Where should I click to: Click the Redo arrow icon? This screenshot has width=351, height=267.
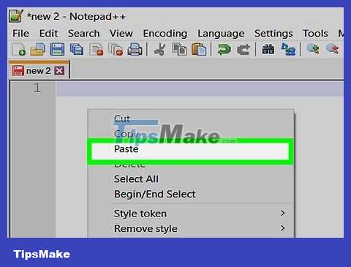[x=244, y=49]
